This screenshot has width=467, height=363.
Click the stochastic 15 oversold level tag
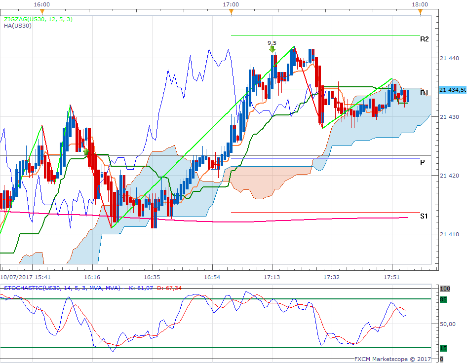[443, 348]
